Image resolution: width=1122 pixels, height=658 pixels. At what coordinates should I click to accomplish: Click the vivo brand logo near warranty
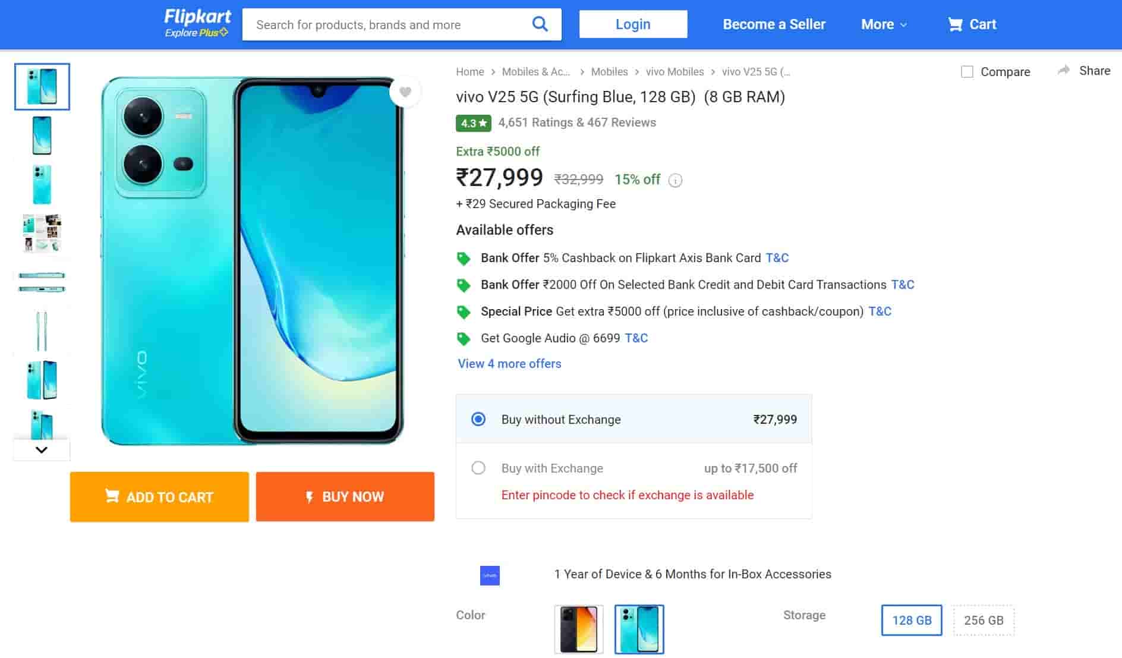coord(490,575)
